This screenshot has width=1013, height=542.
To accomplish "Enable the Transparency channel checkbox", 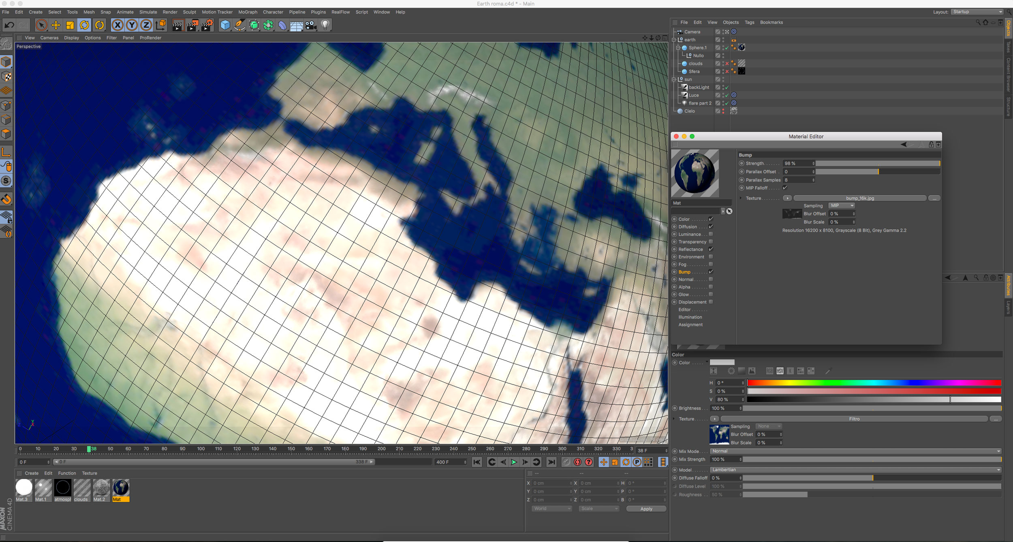I will click(711, 241).
